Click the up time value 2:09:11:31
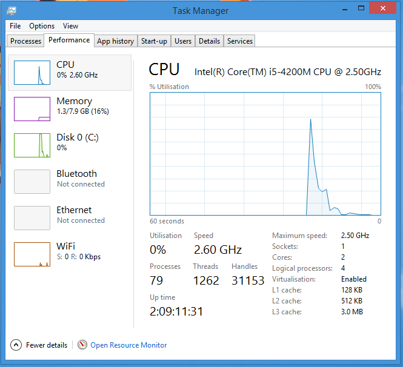403x367 pixels. [176, 311]
